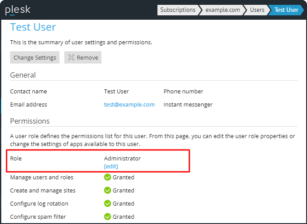Click the Contact name value Test User
Viewport: 307px width, 224px height.
click(x=116, y=91)
